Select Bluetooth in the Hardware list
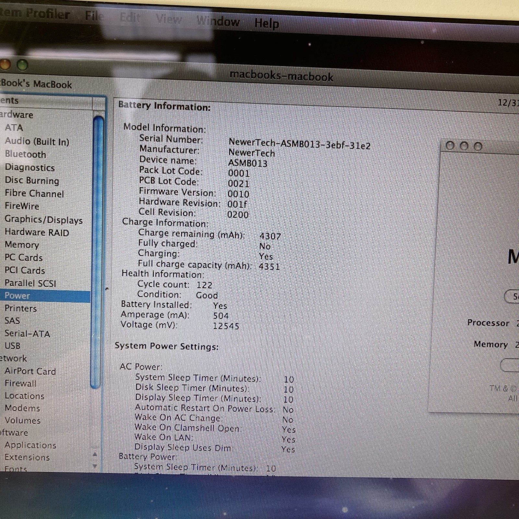The height and width of the screenshot is (519, 519). coord(25,154)
